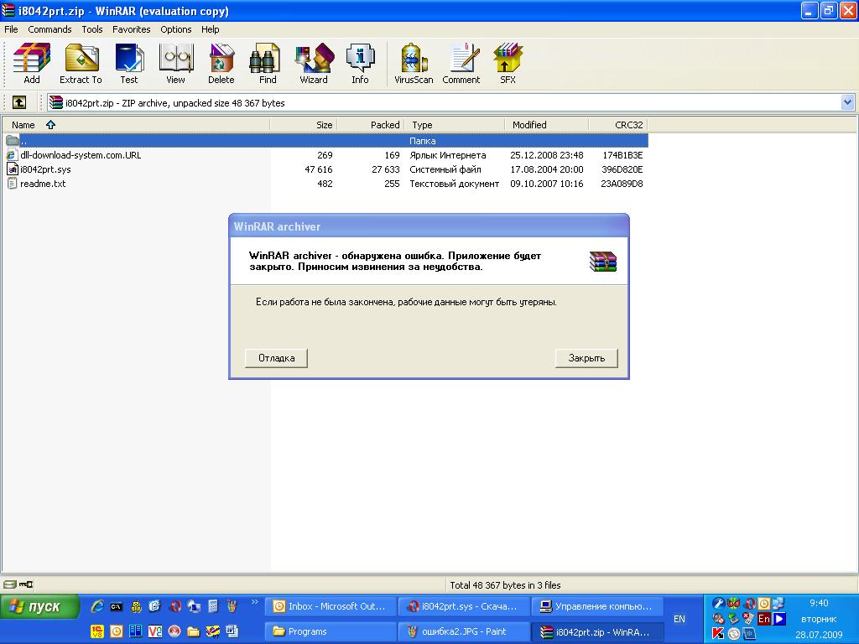Click the Add toolbar icon

(32, 64)
